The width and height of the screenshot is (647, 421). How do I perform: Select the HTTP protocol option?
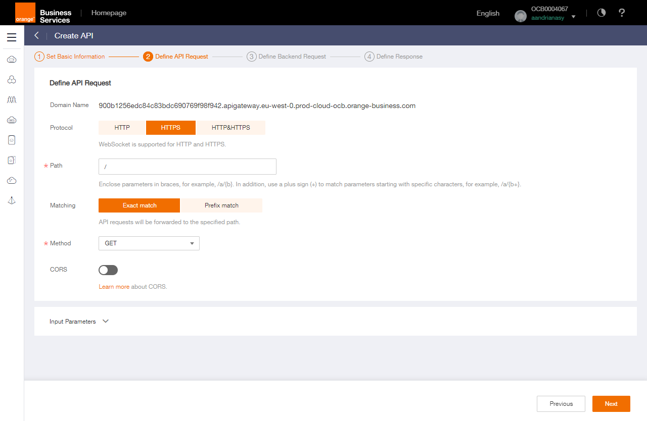pyautogui.click(x=122, y=128)
